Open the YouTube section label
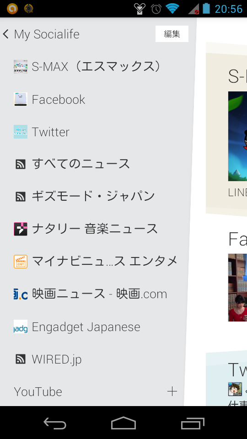The height and width of the screenshot is (439, 247). click(38, 392)
